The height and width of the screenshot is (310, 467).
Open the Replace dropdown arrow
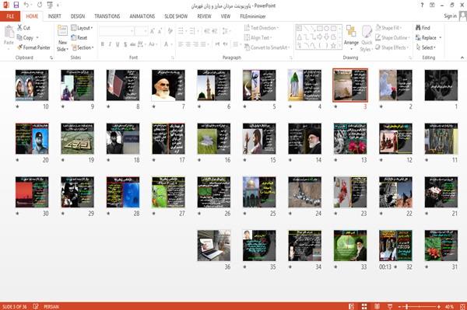[441, 38]
